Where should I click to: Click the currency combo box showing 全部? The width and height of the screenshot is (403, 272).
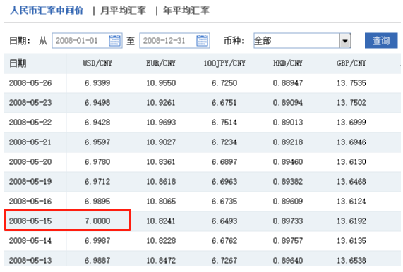click(x=302, y=41)
